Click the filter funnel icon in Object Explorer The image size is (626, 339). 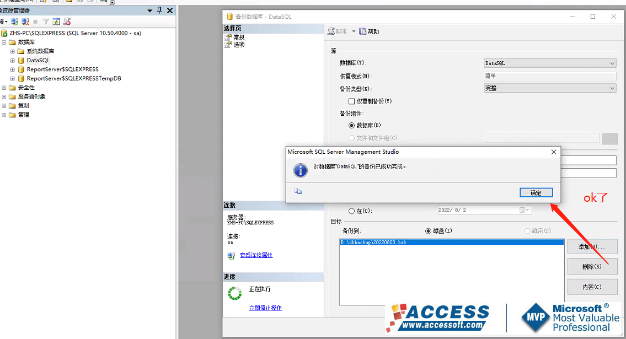[46, 21]
